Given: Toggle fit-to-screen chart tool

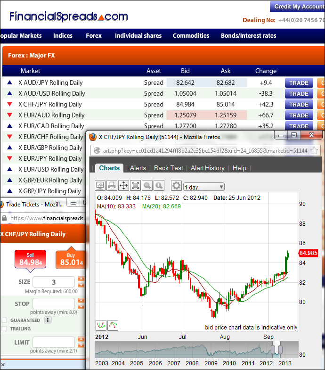Looking at the screenshot, I should tap(135, 186).
